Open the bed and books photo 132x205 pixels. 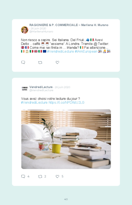pos(66,139)
